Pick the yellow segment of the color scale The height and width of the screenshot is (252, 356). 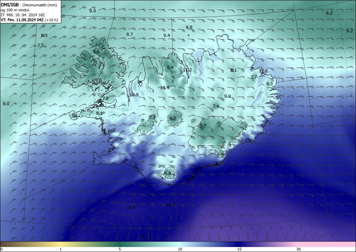61,244
